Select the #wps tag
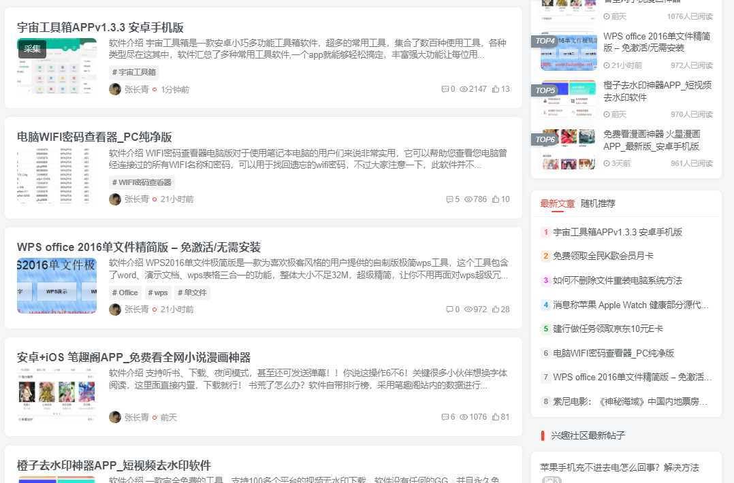The width and height of the screenshot is (734, 483). point(158,293)
